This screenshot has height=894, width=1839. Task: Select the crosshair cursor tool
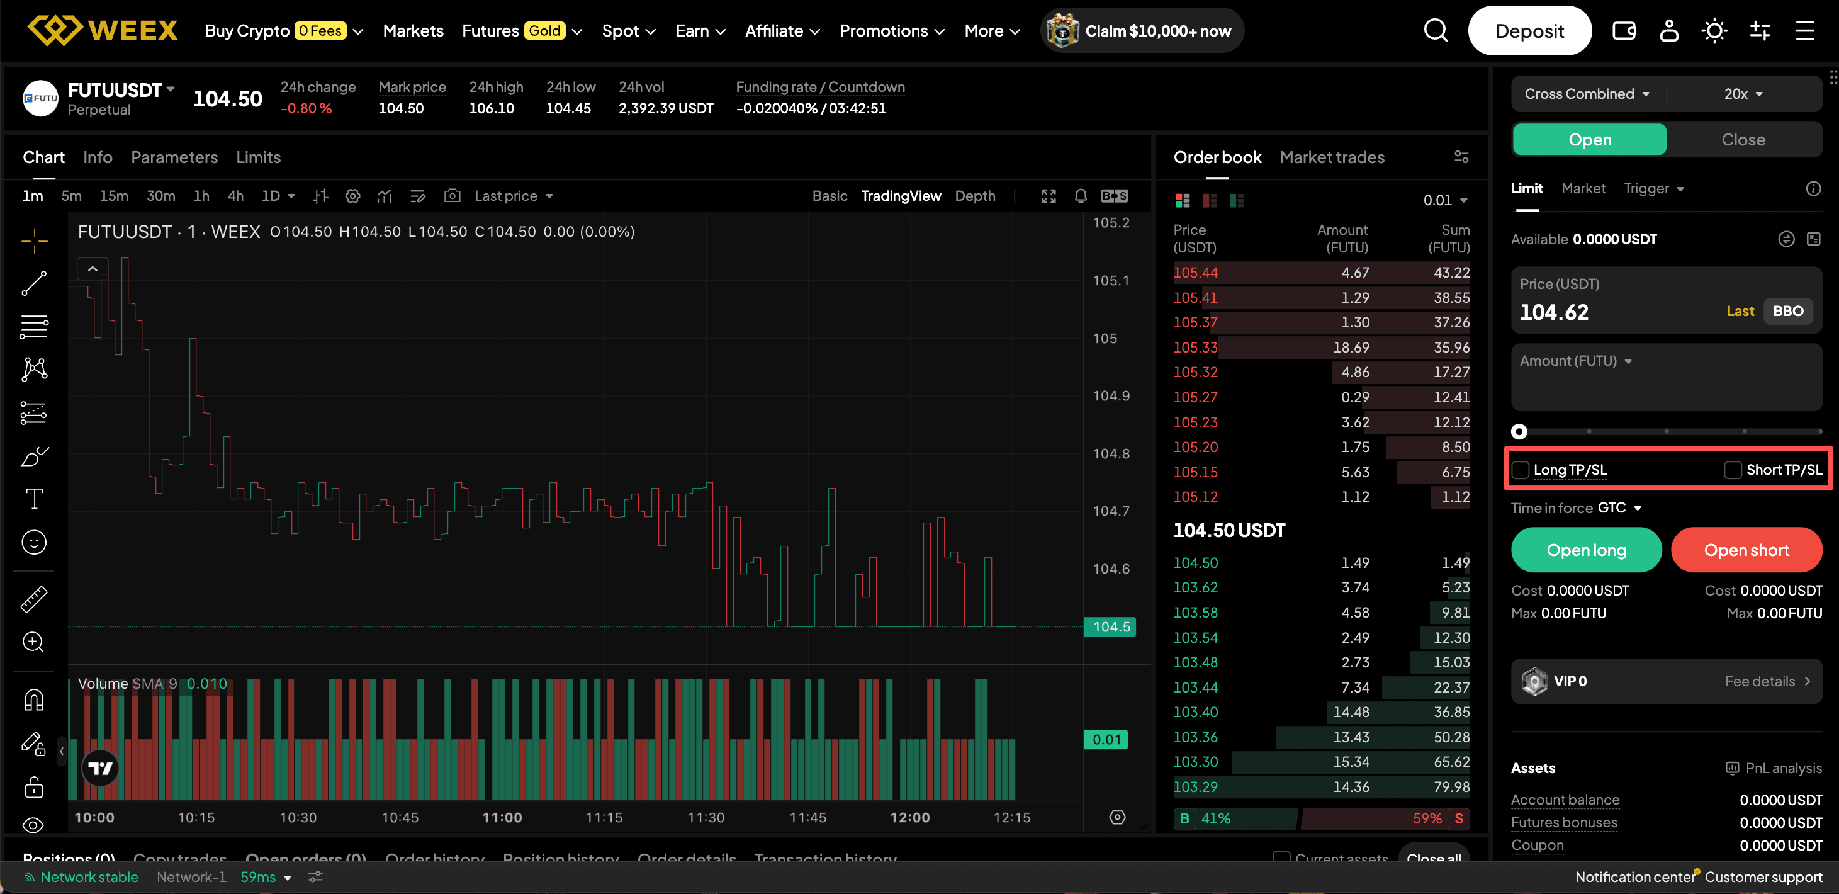33,240
